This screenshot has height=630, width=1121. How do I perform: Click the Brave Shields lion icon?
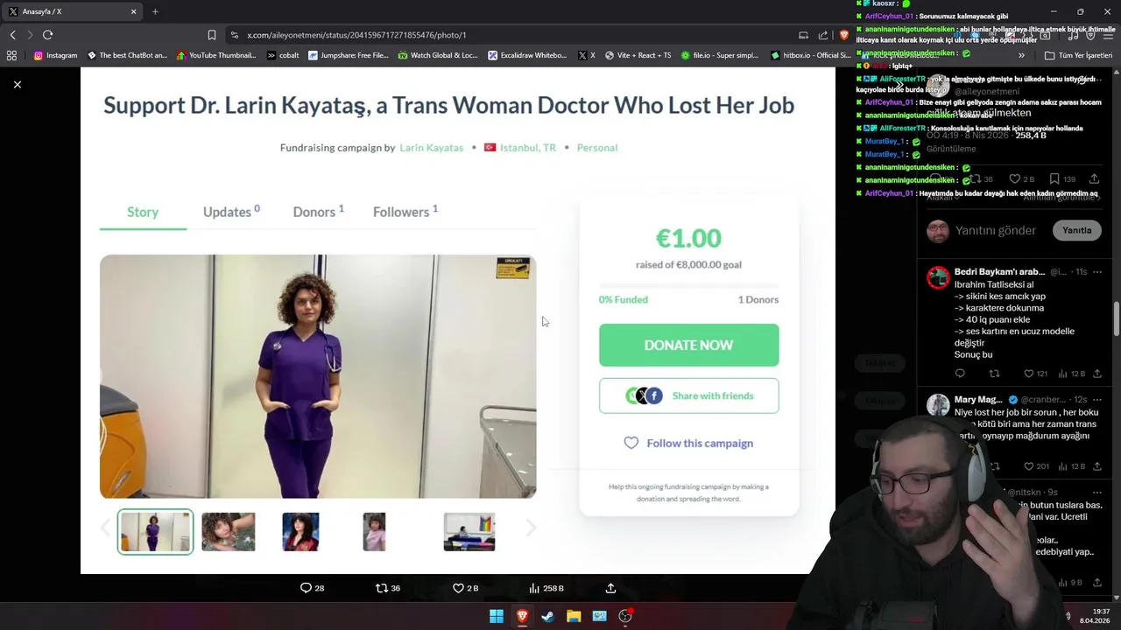coord(844,35)
